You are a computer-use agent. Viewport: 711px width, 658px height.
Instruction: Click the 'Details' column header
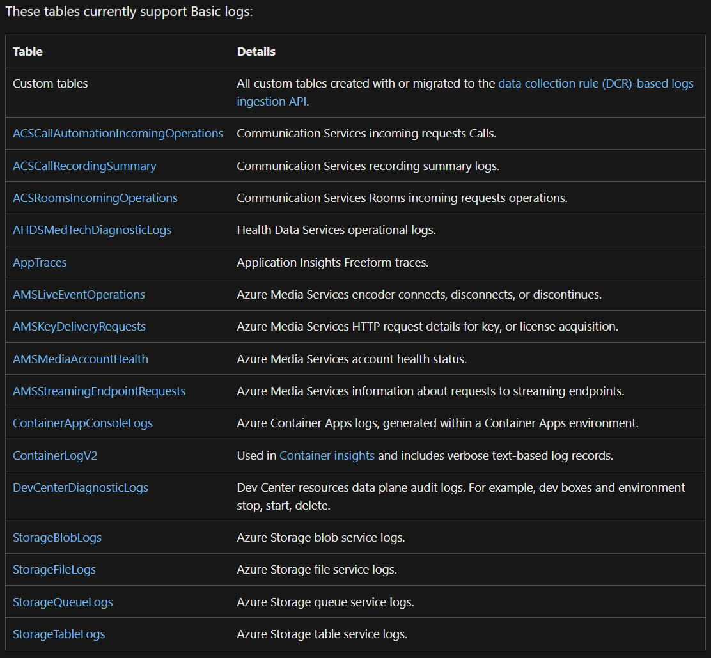[256, 52]
